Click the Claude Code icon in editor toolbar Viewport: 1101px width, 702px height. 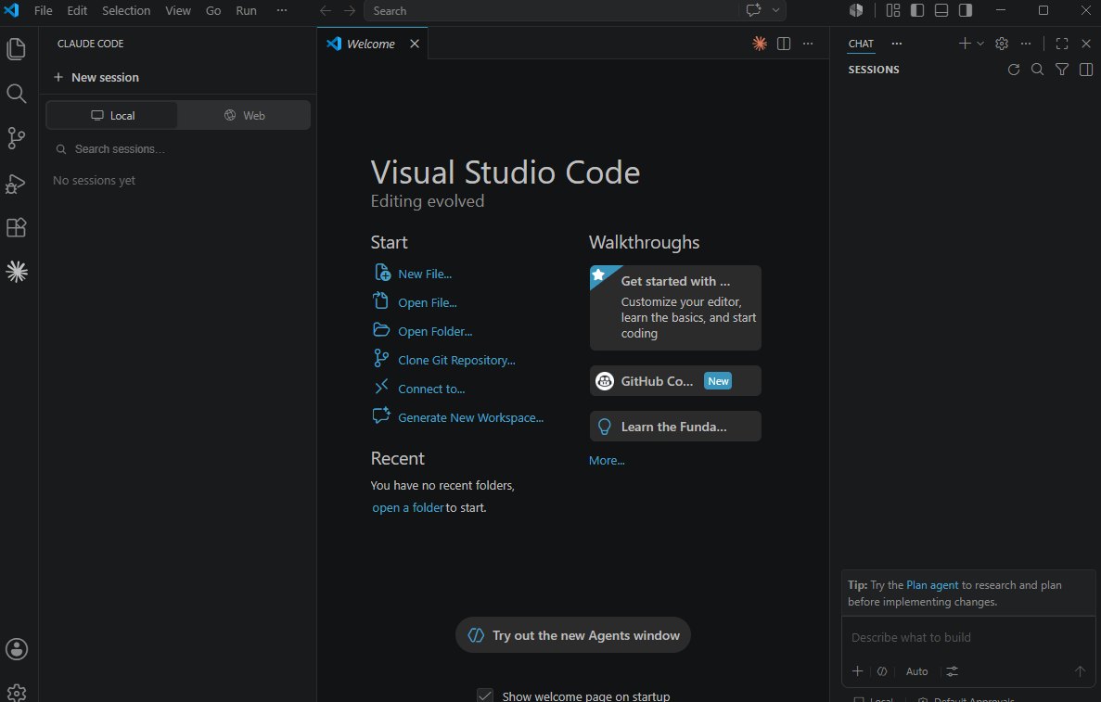[x=760, y=44]
